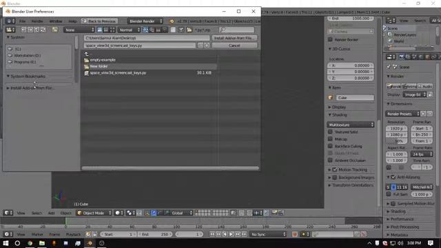Toggle the Textured Solid checkbox
Viewport: 441px width, 248px height.
pyautogui.click(x=330, y=132)
